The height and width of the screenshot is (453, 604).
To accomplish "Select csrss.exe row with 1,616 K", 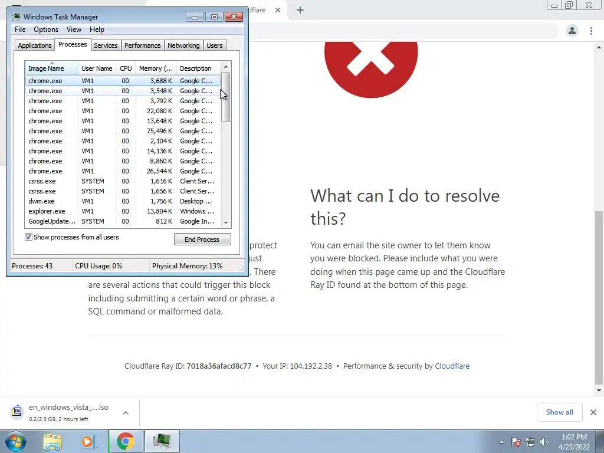I will click(x=123, y=181).
